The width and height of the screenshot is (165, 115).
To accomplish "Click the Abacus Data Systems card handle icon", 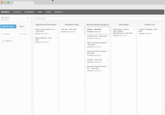I will tap(56, 30).
